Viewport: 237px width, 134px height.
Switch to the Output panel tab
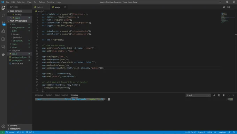click(x=49, y=95)
